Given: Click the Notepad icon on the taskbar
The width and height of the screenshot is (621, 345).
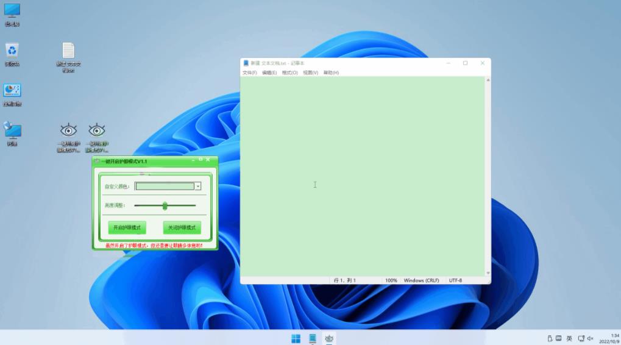Looking at the screenshot, I should pyautogui.click(x=313, y=339).
